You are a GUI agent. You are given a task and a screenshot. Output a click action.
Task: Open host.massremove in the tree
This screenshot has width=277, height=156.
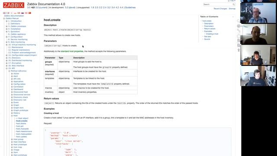coord(24,131)
